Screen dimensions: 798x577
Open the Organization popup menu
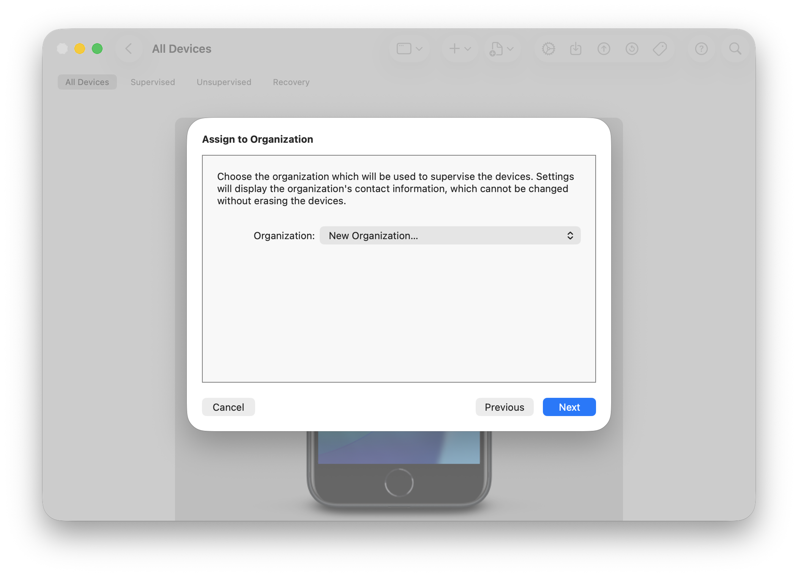click(x=450, y=235)
